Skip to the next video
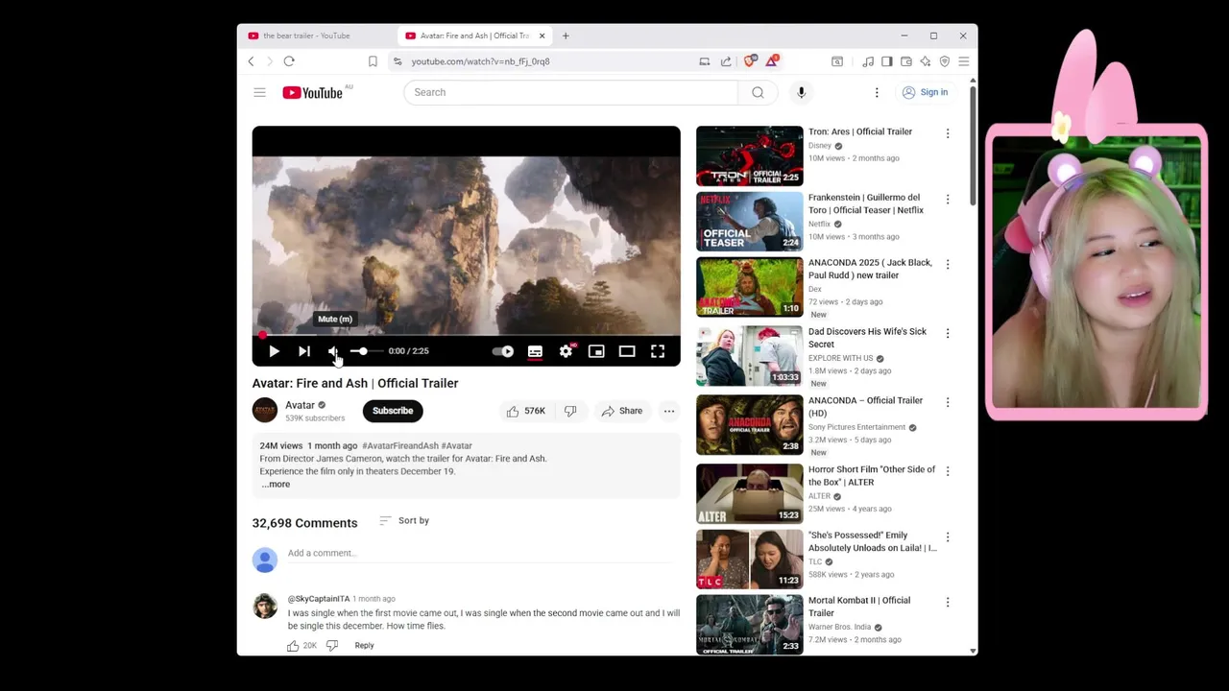Screen dimensions: 1229x691 point(303,351)
